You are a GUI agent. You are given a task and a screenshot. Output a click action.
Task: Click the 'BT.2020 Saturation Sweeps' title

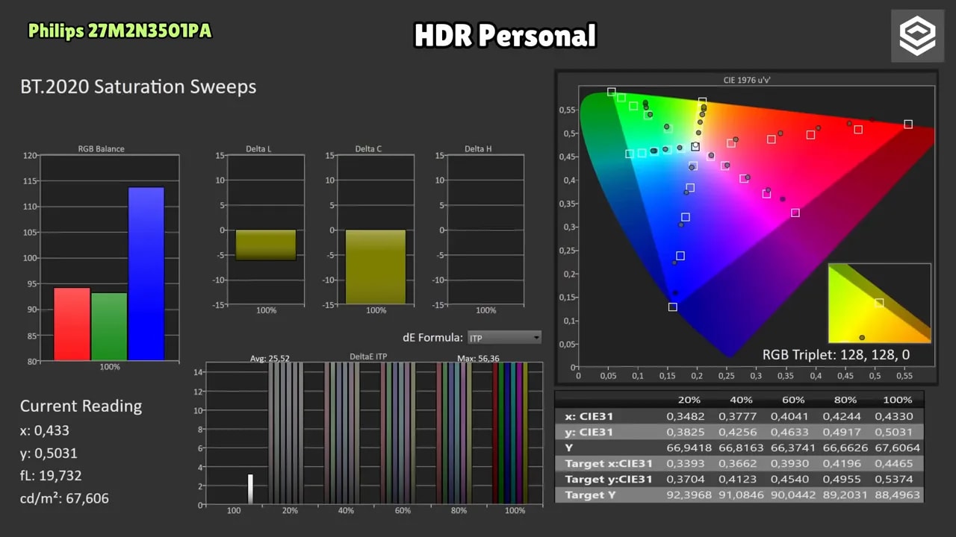138,87
